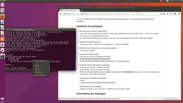Dismiss the Firefox data notification bar
The image size is (183, 103).
(x=180, y=99)
